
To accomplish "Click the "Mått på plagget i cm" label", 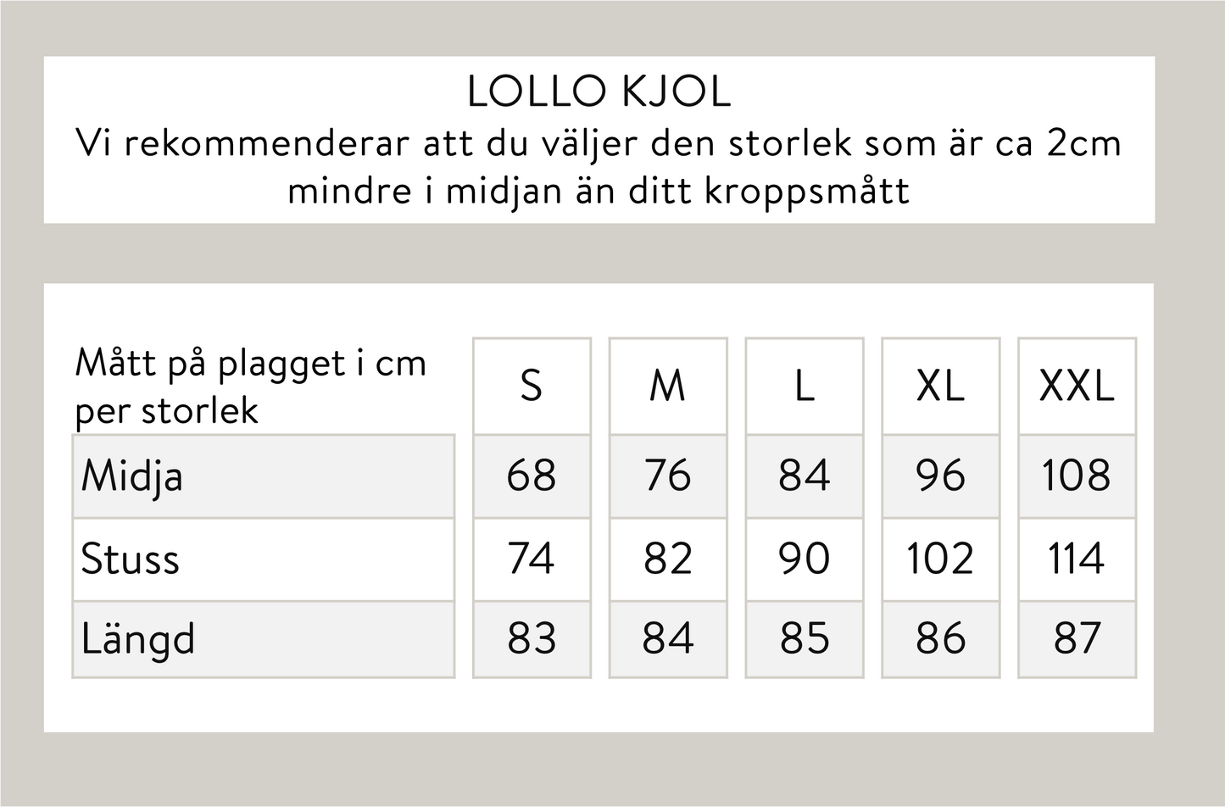I will click(x=251, y=364).
